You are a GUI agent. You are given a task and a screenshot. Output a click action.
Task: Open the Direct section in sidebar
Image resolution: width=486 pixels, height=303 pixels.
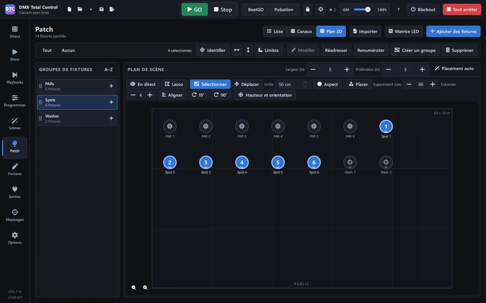pos(15,32)
